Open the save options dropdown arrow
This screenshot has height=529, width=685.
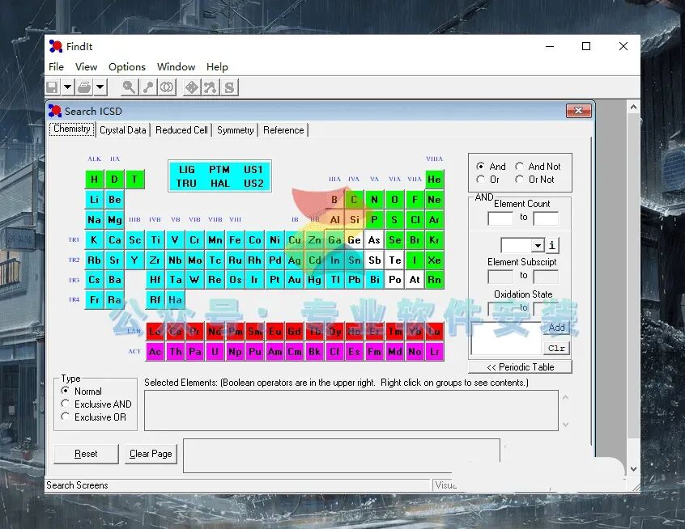[x=67, y=87]
